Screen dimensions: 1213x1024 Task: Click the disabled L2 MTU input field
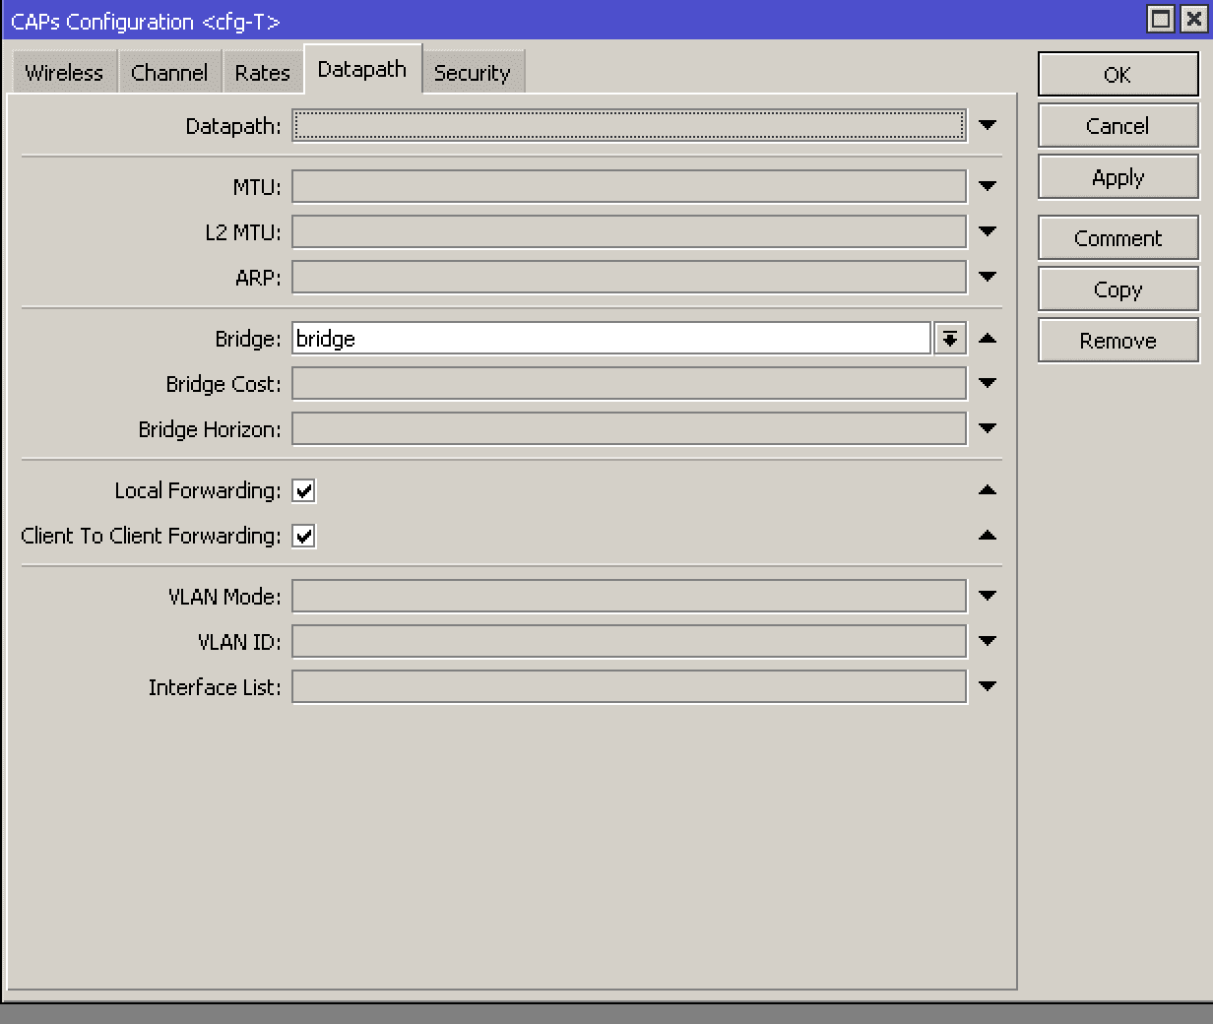pyautogui.click(x=629, y=231)
